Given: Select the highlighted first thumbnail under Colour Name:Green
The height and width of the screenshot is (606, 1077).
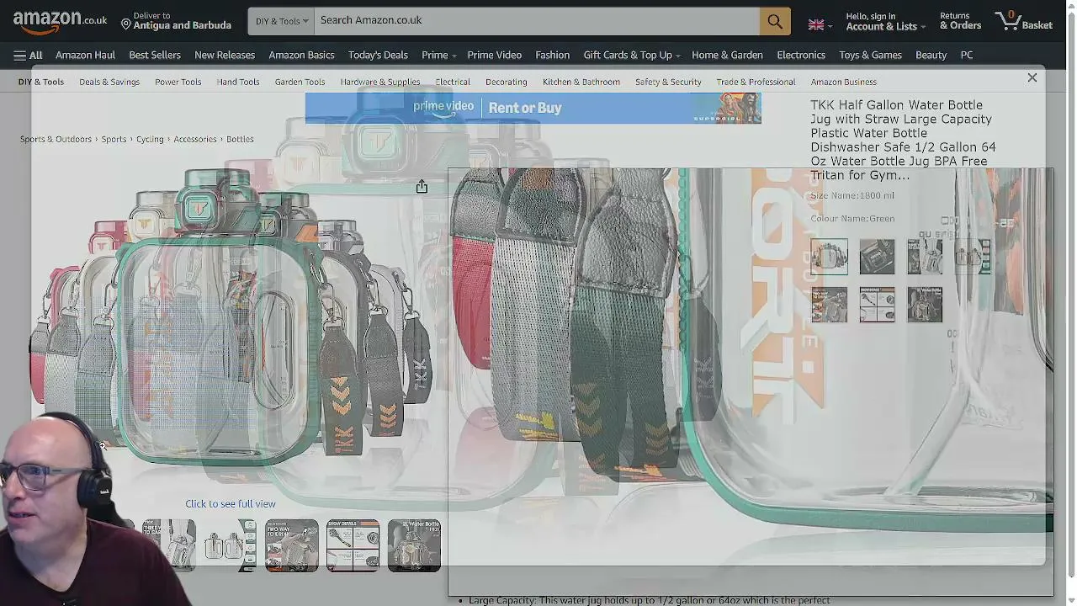Looking at the screenshot, I should [x=830, y=257].
